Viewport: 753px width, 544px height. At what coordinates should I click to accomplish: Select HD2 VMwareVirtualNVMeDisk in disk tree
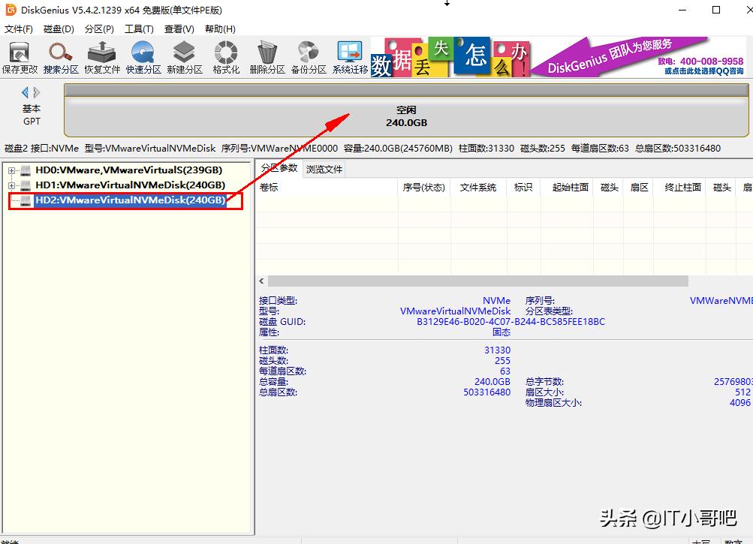coord(130,200)
